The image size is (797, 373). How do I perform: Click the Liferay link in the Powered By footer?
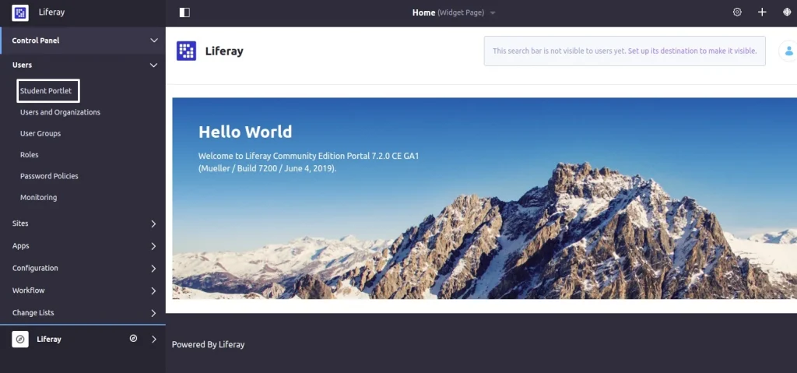[x=231, y=344]
